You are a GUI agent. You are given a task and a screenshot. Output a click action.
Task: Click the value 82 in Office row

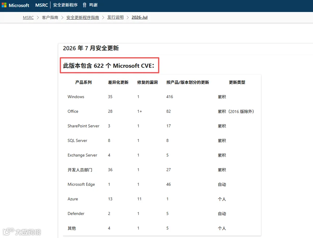tap(169, 111)
